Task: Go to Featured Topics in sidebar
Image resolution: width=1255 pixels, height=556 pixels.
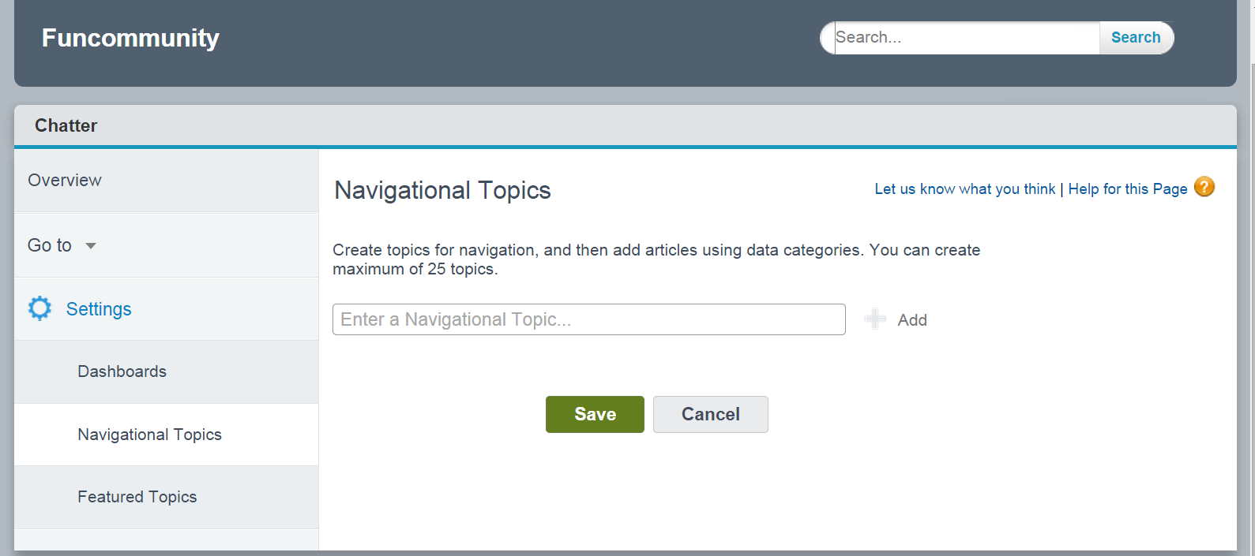Action: coord(137,497)
